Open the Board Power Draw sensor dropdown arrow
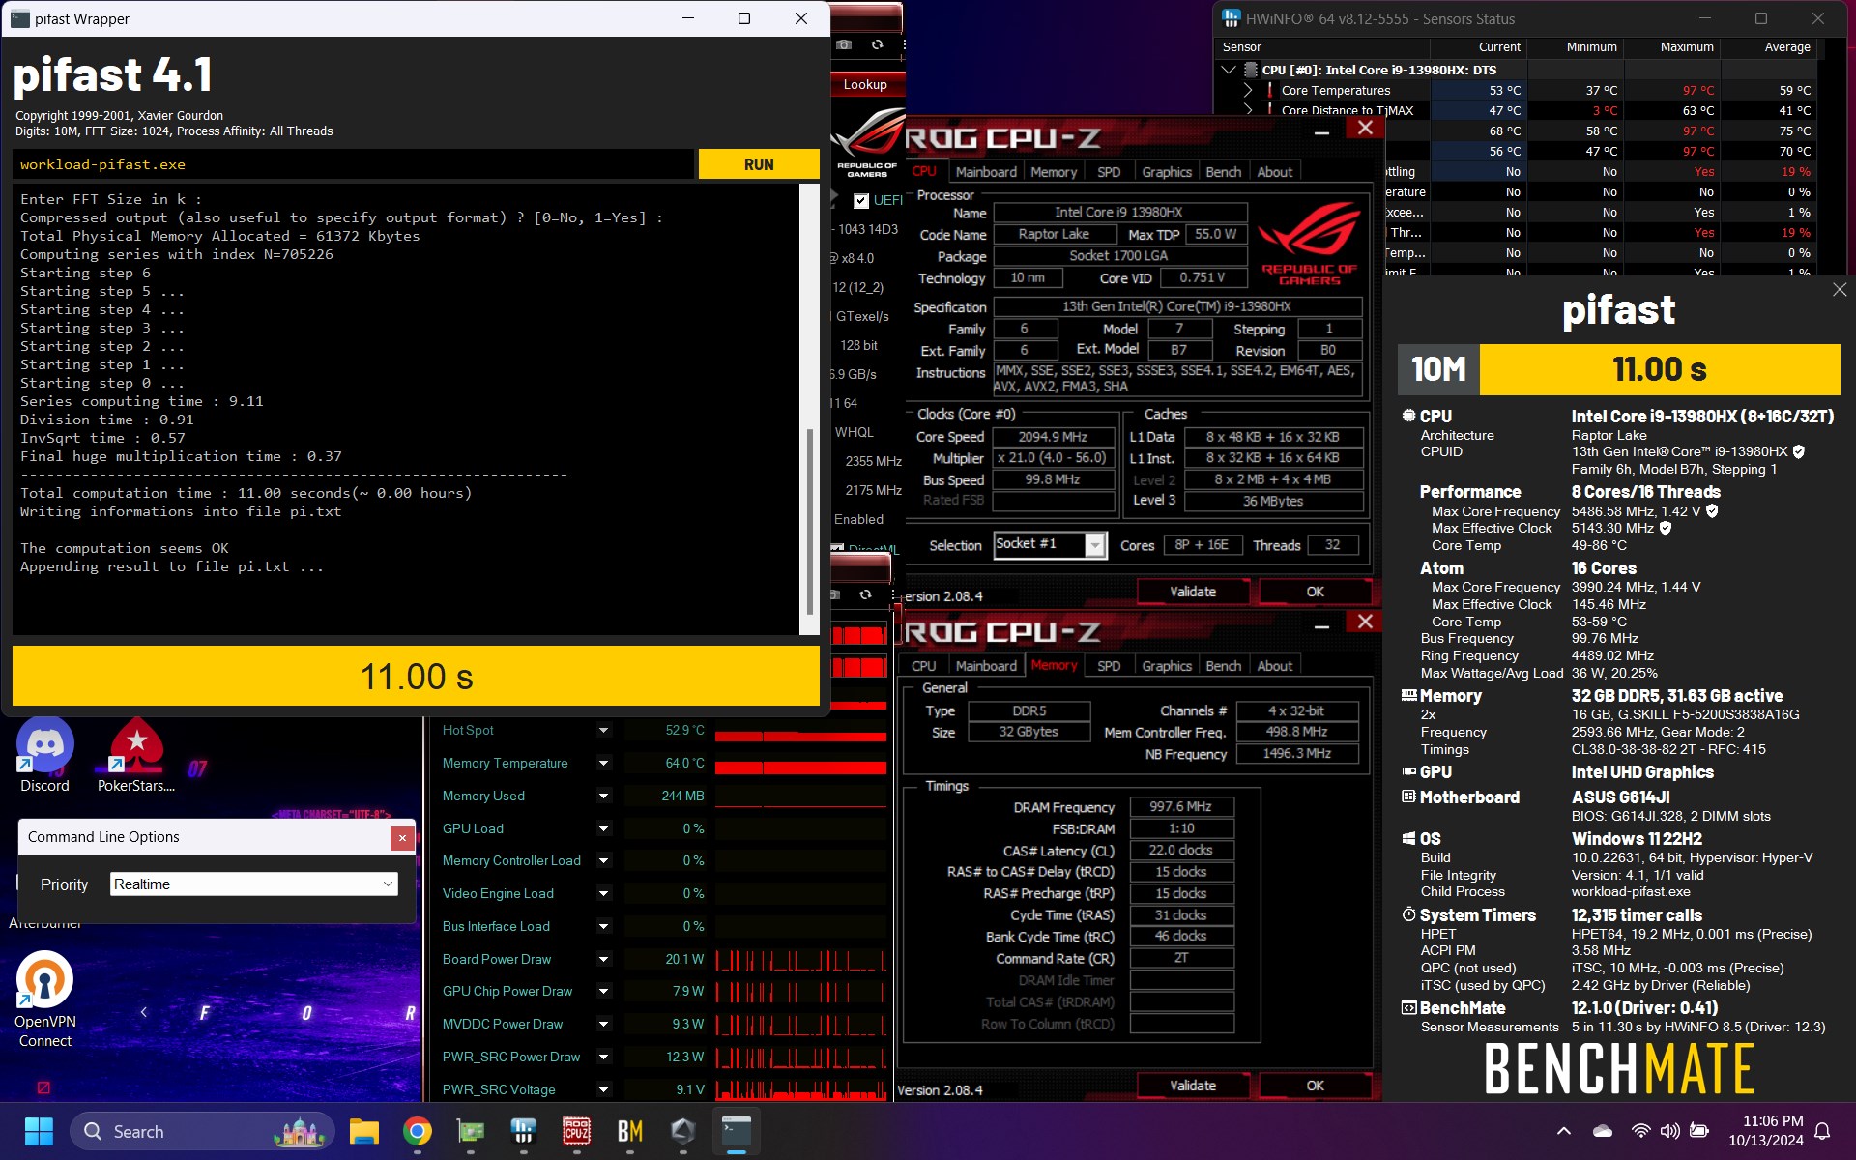This screenshot has width=1856, height=1160. point(603,960)
